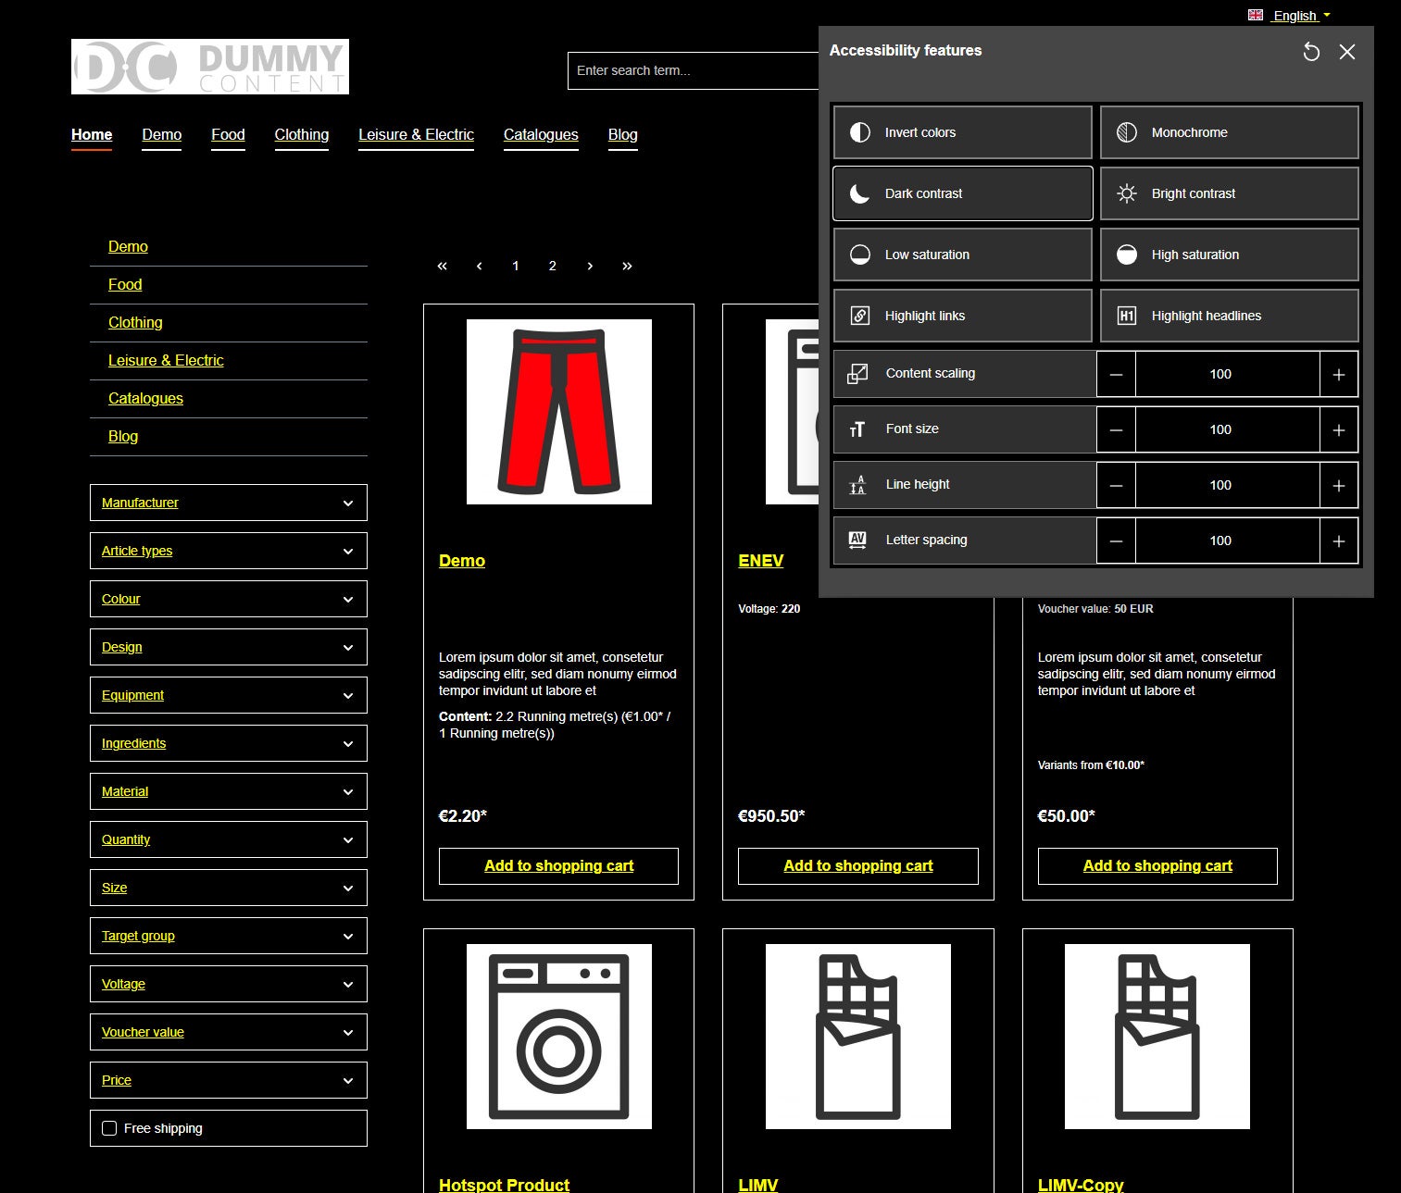Add the €950.50 ENEV product to cart
This screenshot has height=1193, width=1401.
point(858,866)
